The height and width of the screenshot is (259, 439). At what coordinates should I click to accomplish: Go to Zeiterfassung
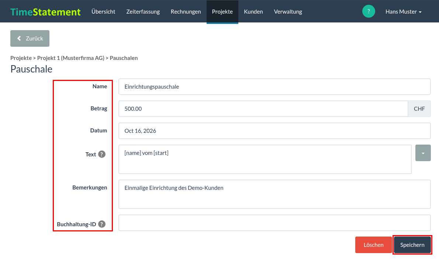[143, 12]
